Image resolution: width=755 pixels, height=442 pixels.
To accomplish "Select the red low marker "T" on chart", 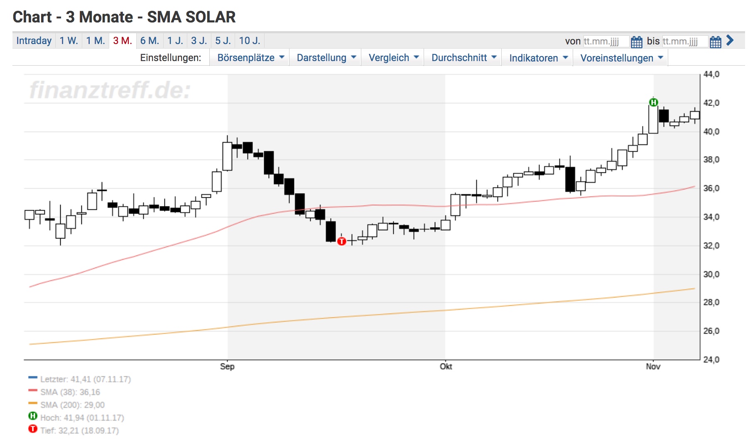I will 342,241.
